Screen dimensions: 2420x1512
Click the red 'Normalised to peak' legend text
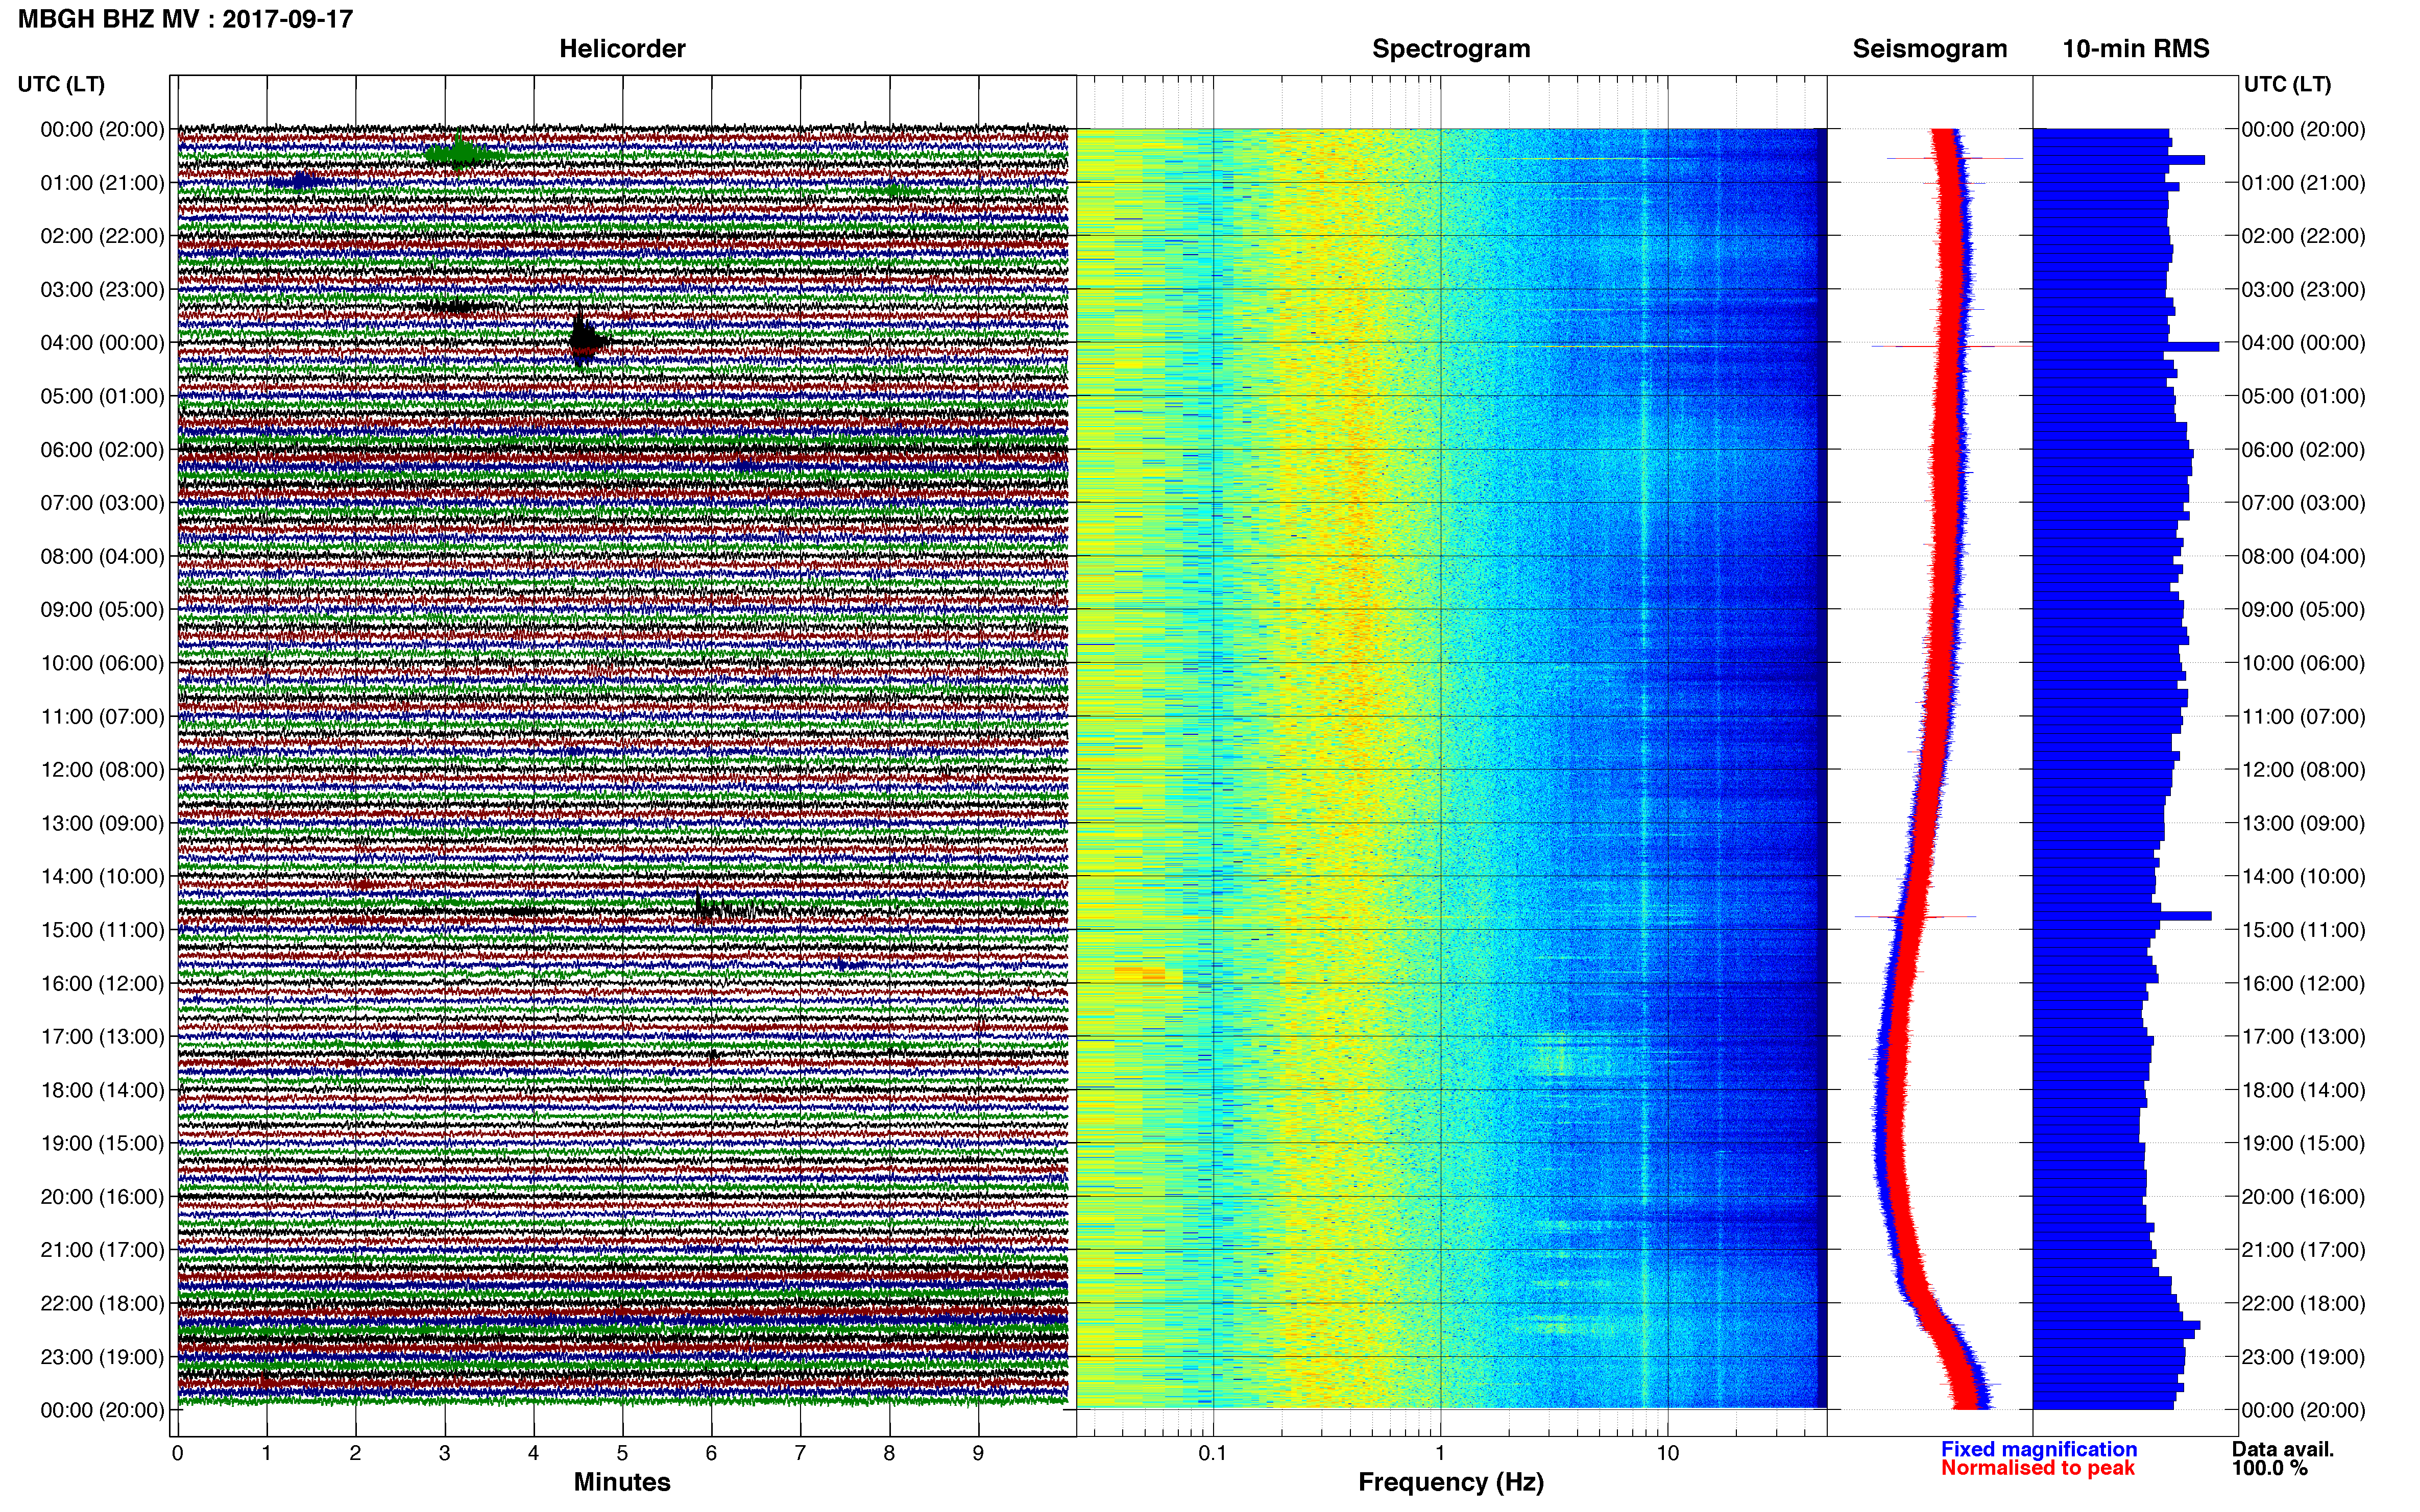[2038, 1468]
